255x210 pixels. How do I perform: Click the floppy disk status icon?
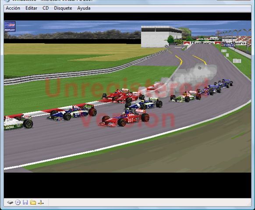tap(25, 203)
